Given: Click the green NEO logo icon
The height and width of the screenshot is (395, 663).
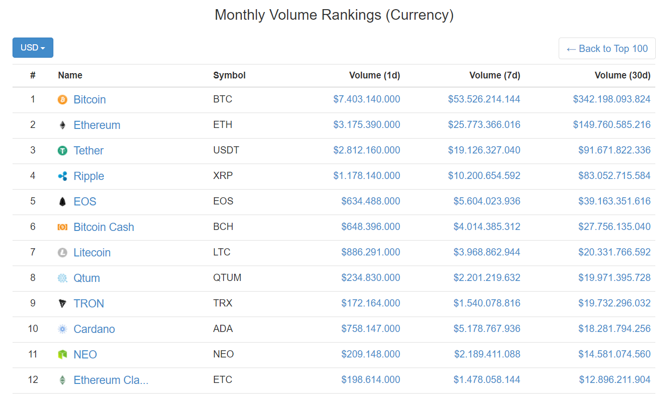Looking at the screenshot, I should 63,355.
